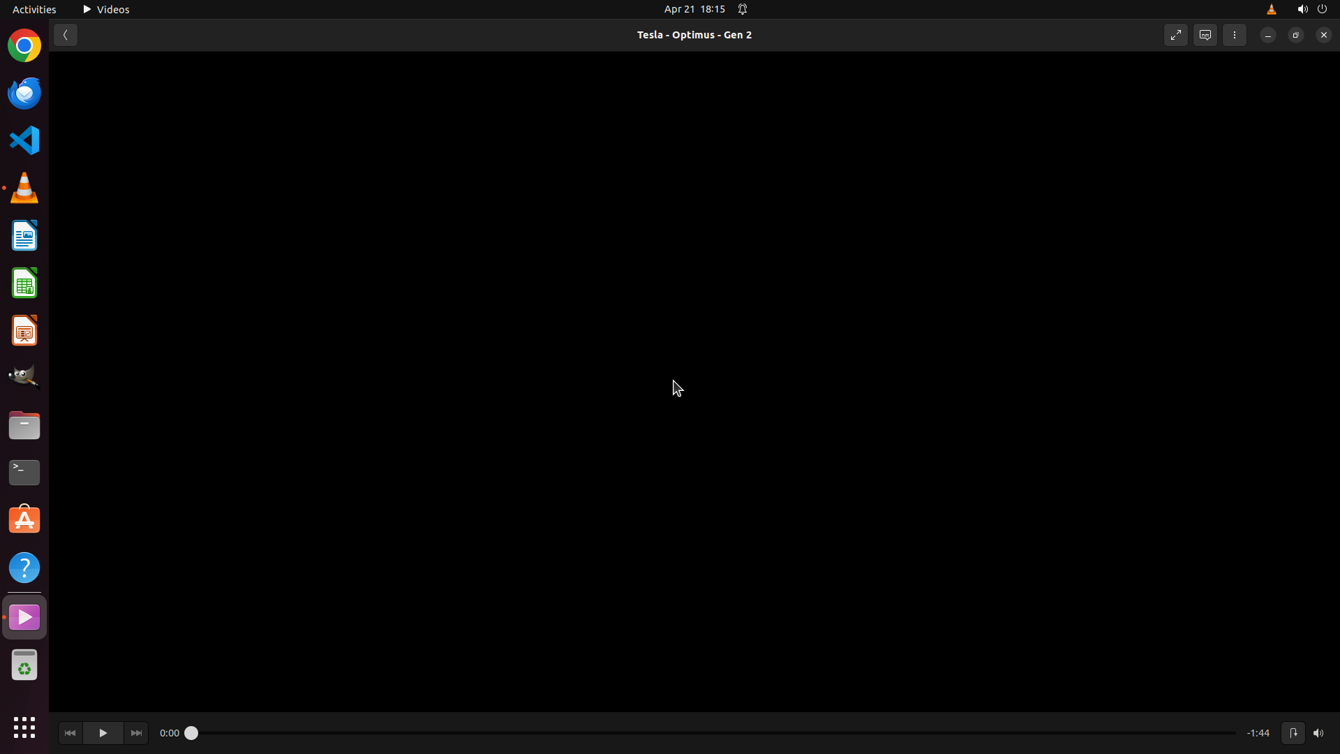Open VLC media player from dock
Image resolution: width=1340 pixels, height=754 pixels.
click(x=24, y=188)
